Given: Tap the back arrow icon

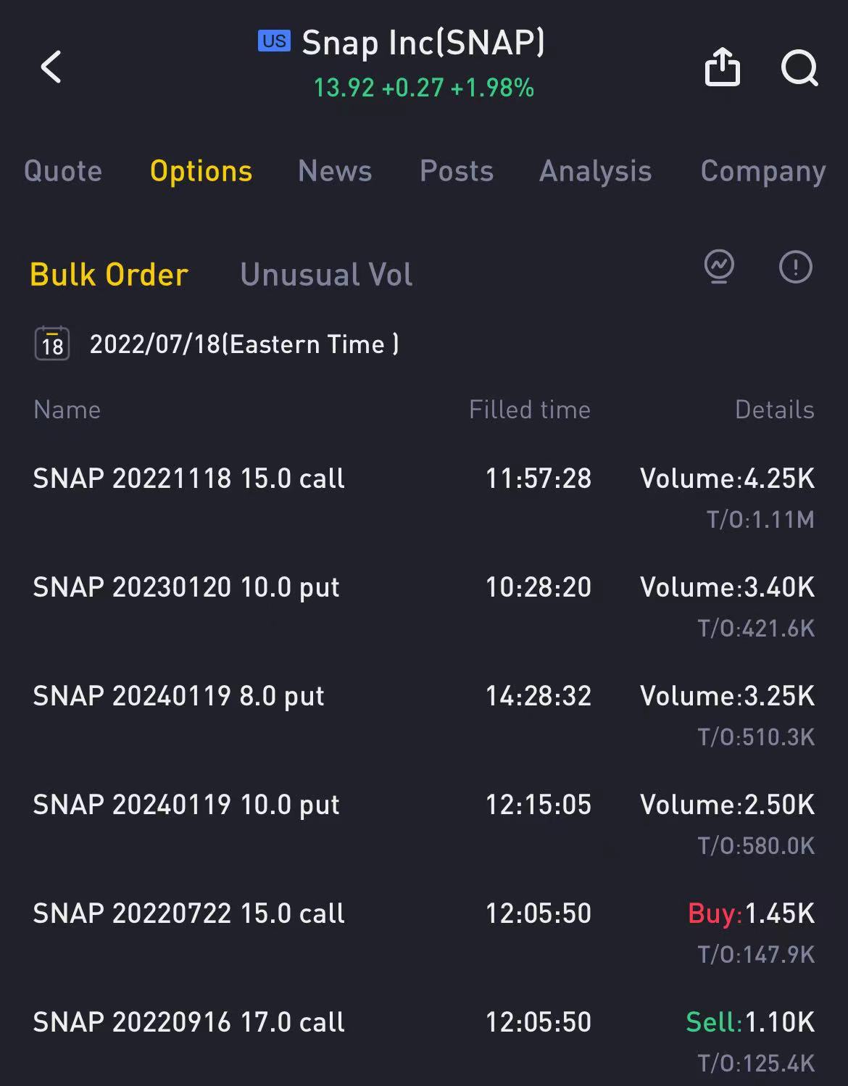Looking at the screenshot, I should coord(51,67).
